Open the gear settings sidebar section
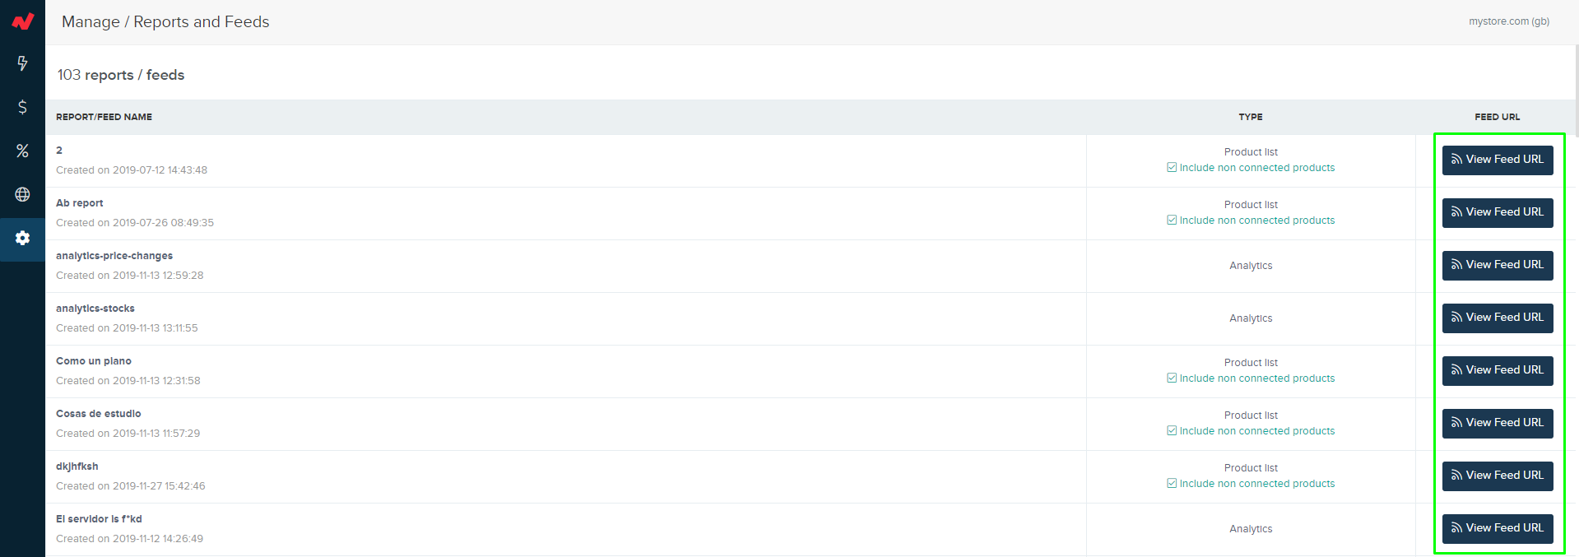Viewport: 1579px width, 557px height. (22, 239)
